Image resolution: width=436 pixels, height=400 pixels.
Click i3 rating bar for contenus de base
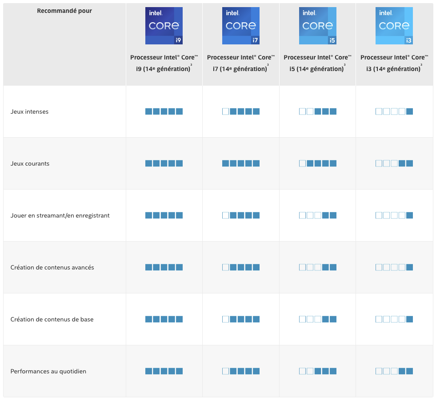coord(394,319)
